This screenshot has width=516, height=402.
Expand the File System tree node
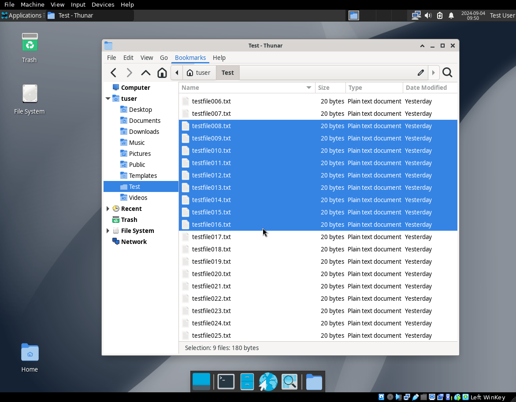click(108, 231)
